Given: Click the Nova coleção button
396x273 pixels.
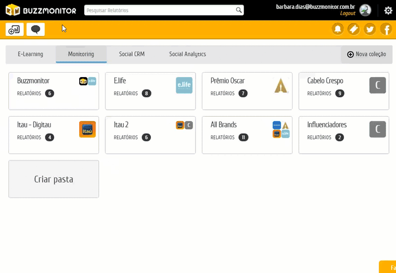Looking at the screenshot, I should click(x=366, y=54).
